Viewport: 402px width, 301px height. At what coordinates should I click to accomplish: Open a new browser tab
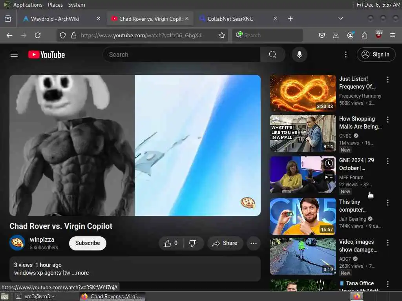290,19
